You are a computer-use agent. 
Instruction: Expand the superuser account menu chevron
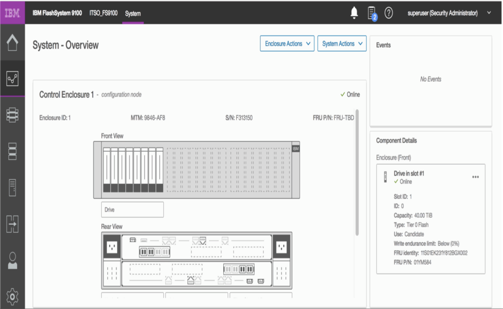(489, 13)
